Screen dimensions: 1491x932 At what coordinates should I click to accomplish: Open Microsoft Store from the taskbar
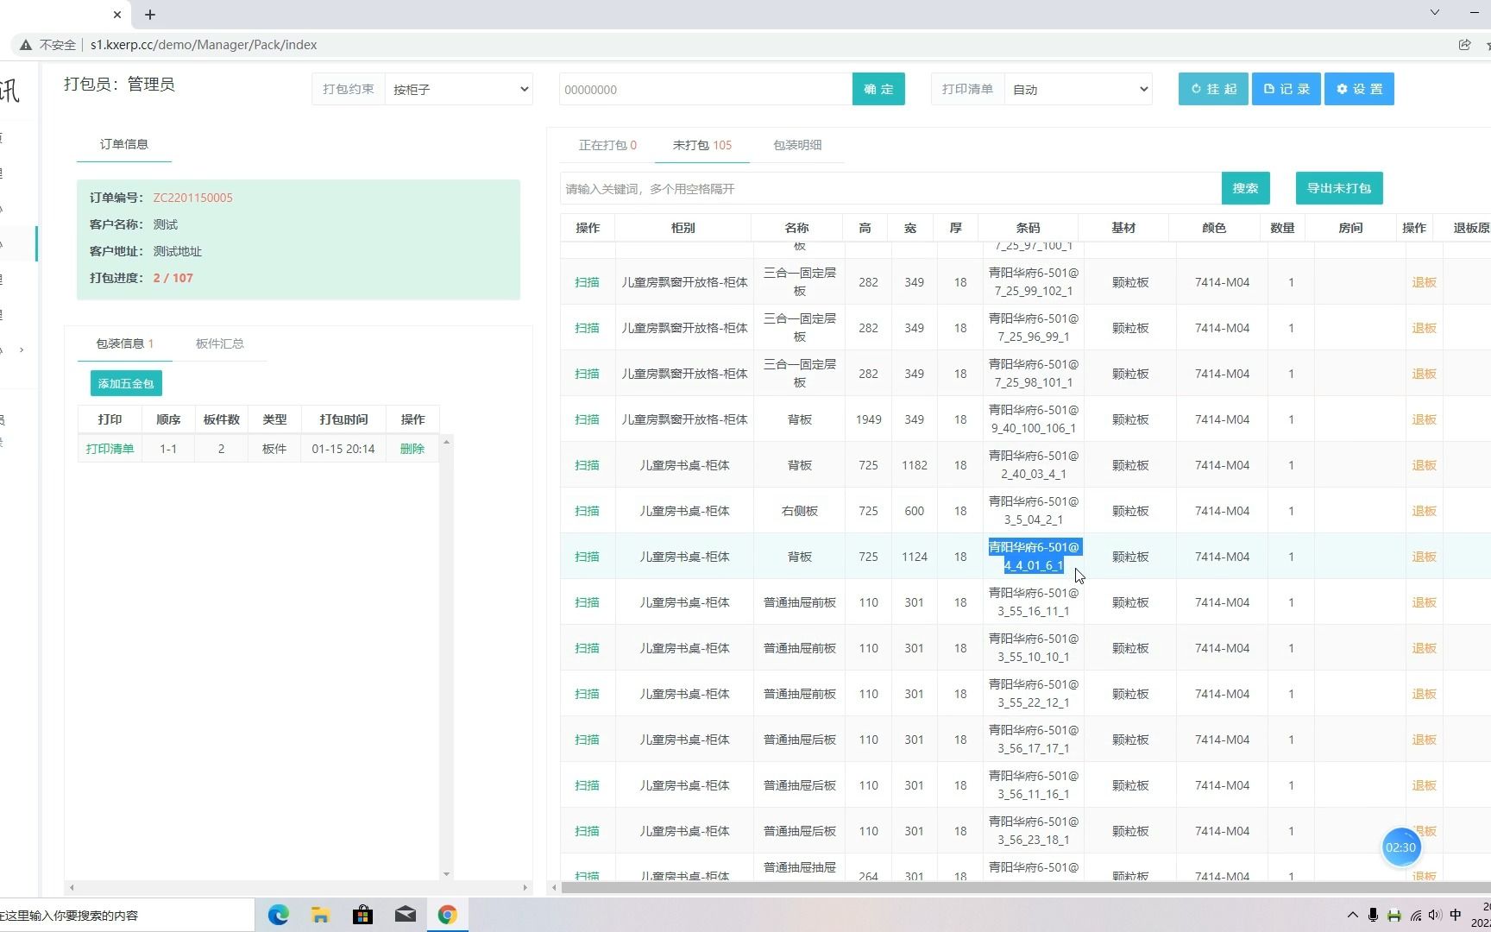362,915
